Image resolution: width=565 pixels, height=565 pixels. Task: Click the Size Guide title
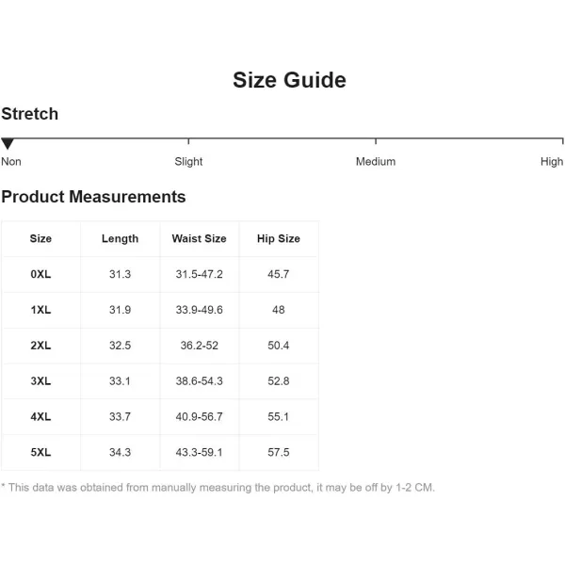click(x=289, y=81)
